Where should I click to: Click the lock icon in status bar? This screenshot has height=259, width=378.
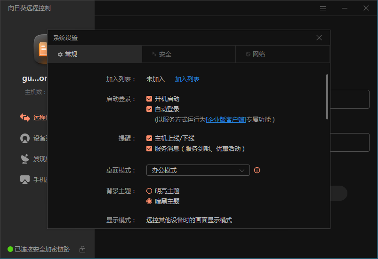[x=82, y=249]
